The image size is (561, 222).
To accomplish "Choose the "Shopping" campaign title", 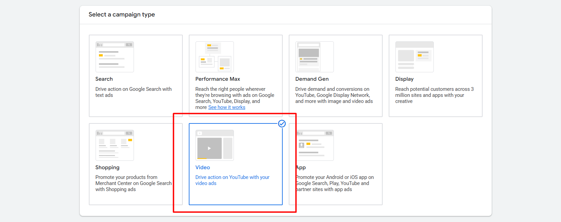I will click(107, 168).
